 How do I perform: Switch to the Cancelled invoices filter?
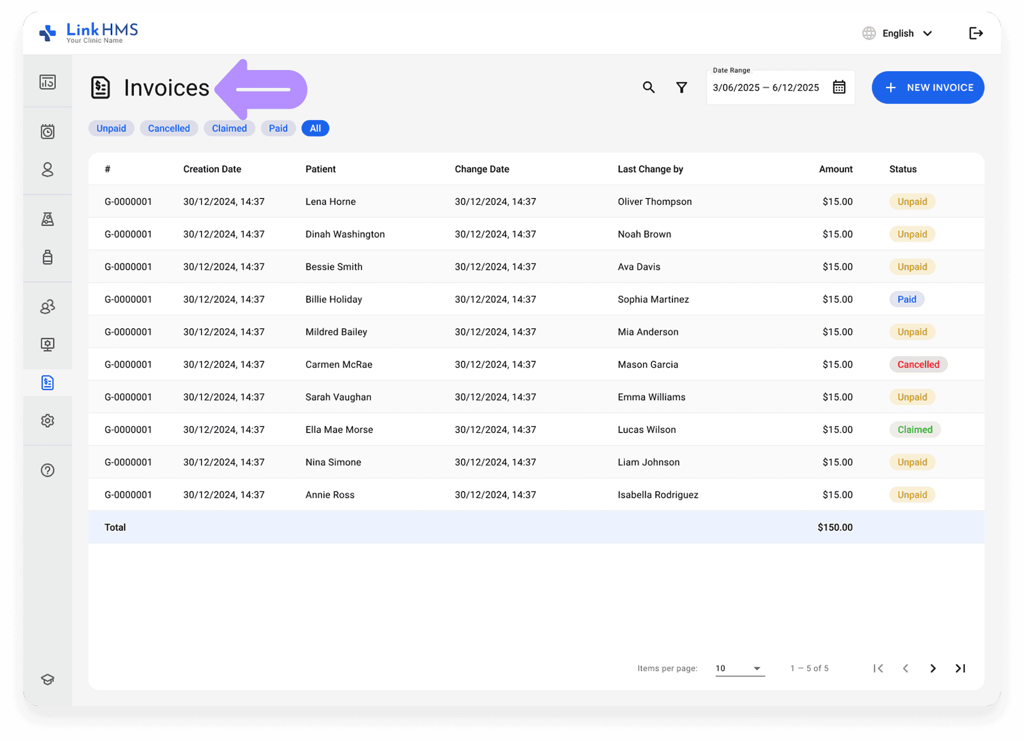click(169, 128)
